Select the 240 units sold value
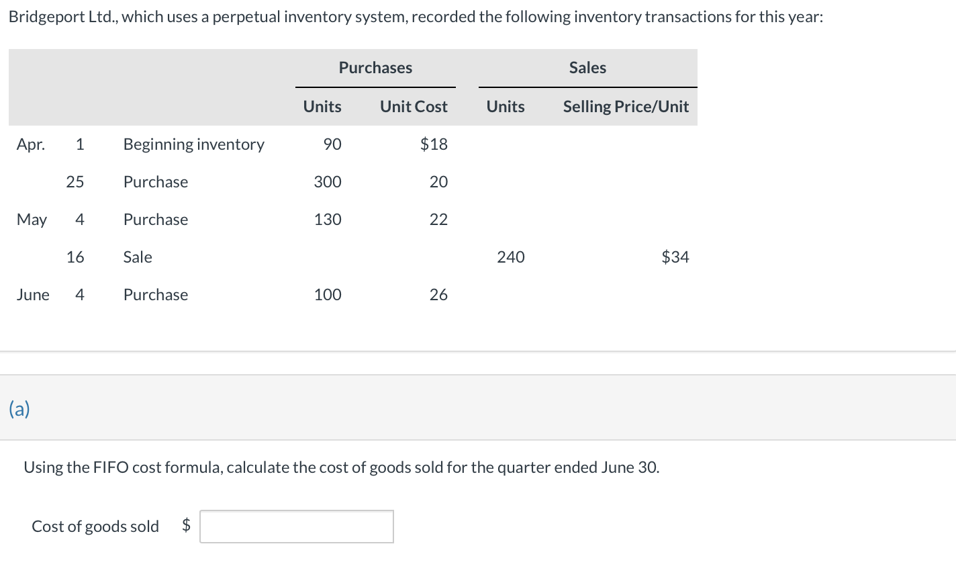This screenshot has height=583, width=956. [510, 257]
